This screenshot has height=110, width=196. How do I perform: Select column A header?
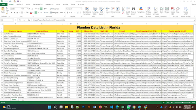tap(15, 24)
